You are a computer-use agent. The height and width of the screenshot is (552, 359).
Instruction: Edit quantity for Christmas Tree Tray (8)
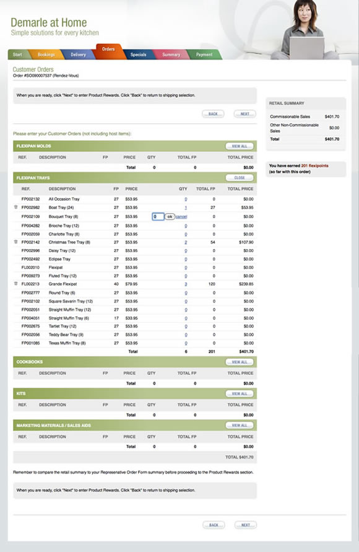click(x=186, y=243)
